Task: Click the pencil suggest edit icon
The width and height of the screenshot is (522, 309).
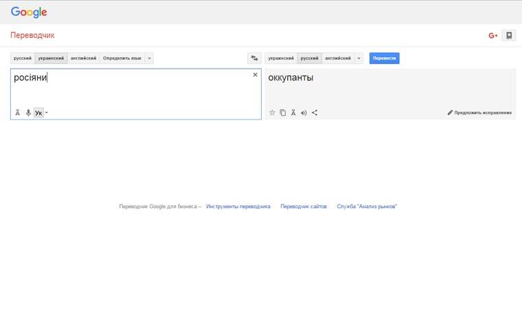Action: click(450, 113)
